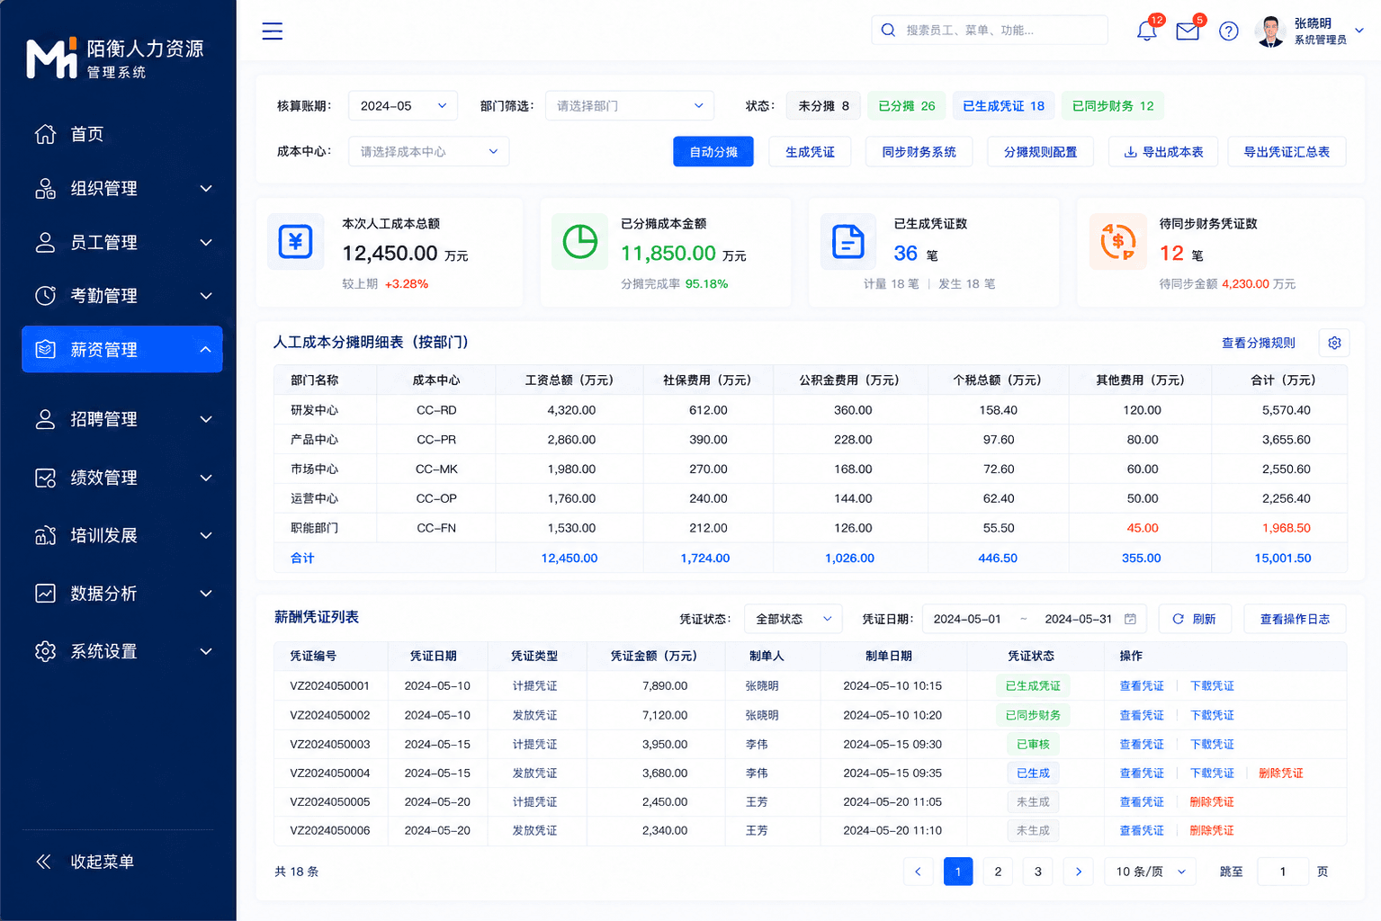Viewport: 1381px width, 921px height.
Task: Click the 2024-05-01 start date field
Action: click(967, 619)
